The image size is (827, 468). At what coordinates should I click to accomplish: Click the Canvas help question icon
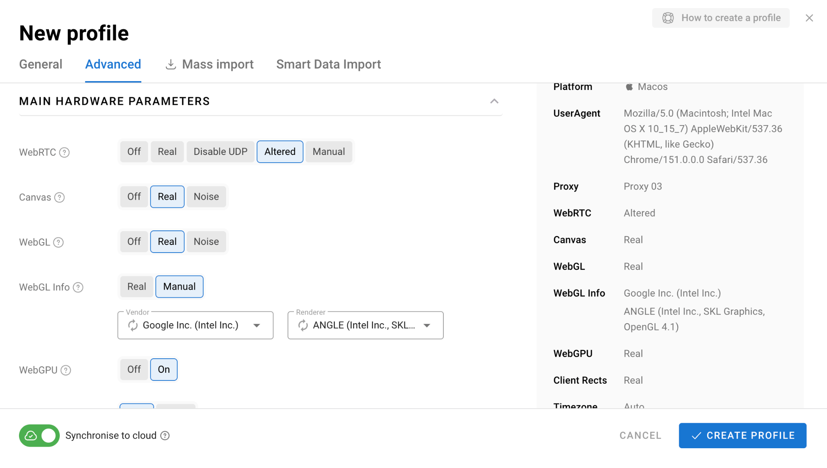59,197
